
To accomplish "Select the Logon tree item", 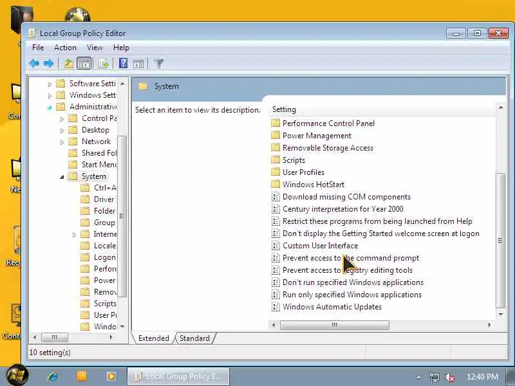I will coord(105,257).
